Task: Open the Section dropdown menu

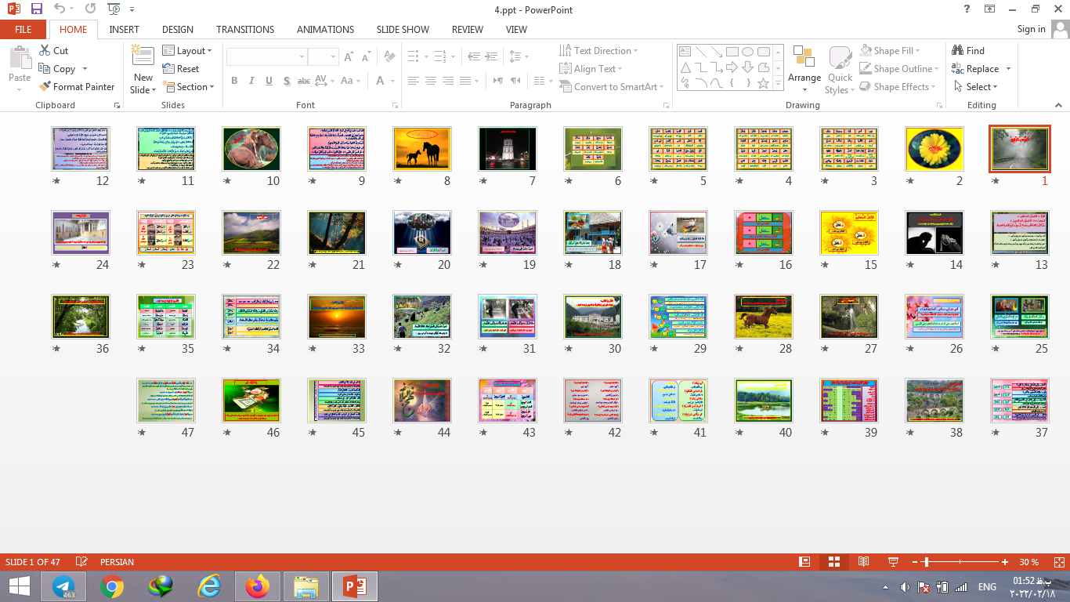Action: (x=188, y=87)
